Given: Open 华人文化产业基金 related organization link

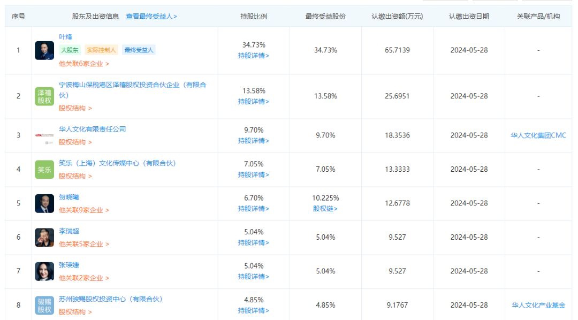Looking at the screenshot, I should pos(538,305).
